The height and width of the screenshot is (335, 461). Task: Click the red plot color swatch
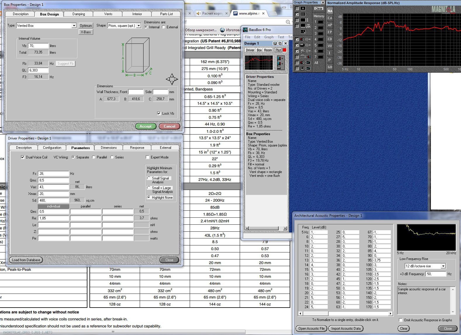point(284,50)
